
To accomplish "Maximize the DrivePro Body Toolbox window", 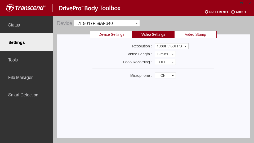I will [241, 3].
